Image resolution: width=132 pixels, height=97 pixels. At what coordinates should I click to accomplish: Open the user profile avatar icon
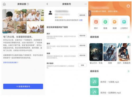click(x=128, y=6)
